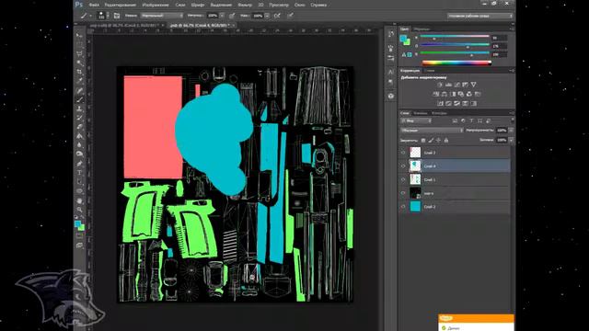Select the Eyedropper tool
Image resolution: width=589 pixels, height=331 pixels.
79,81
